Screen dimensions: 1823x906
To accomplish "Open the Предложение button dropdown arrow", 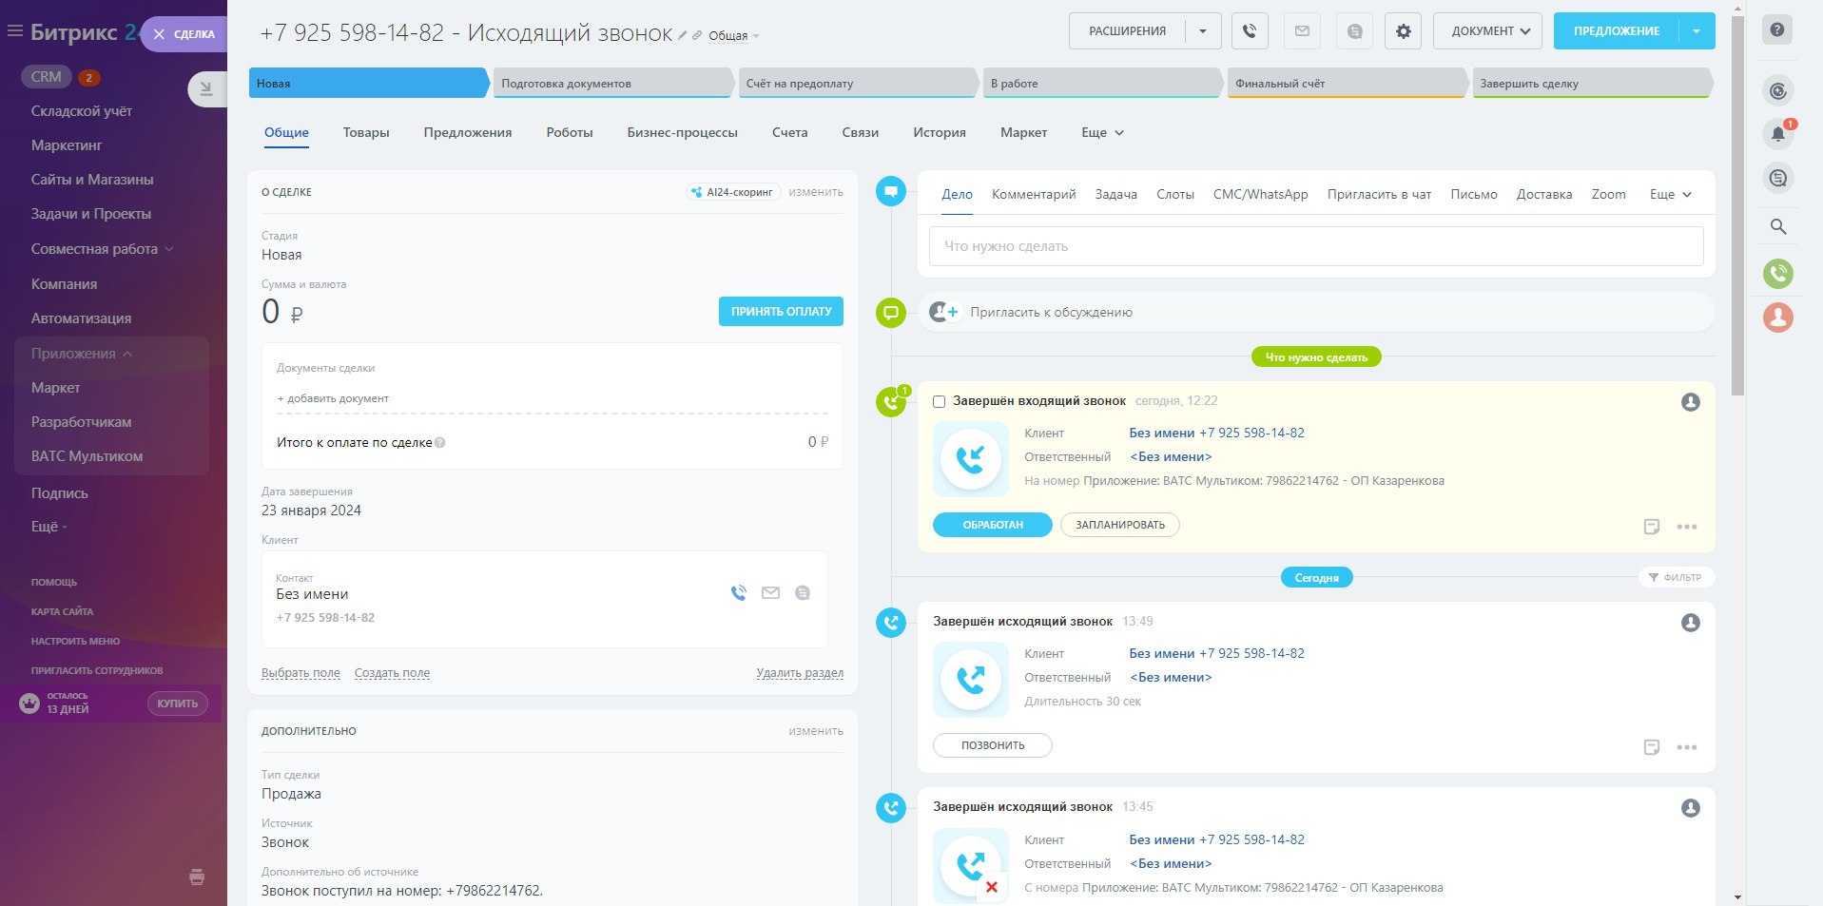I will [1697, 31].
